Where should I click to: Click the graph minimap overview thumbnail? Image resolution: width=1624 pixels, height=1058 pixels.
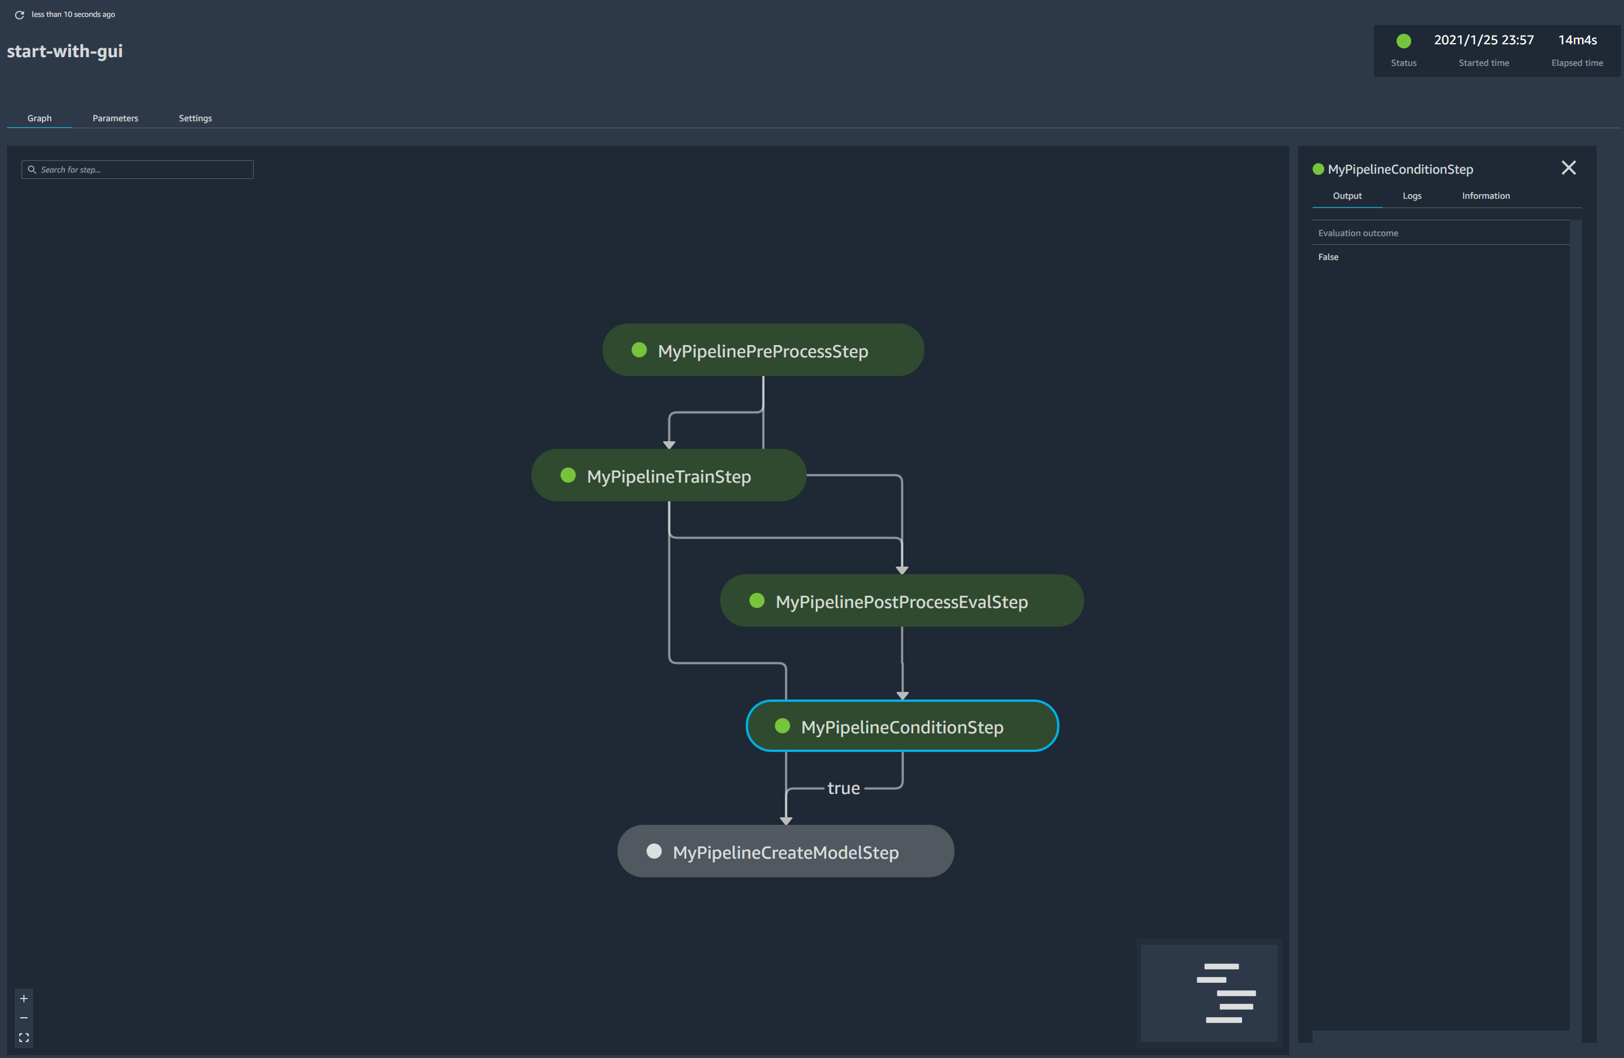click(1209, 993)
